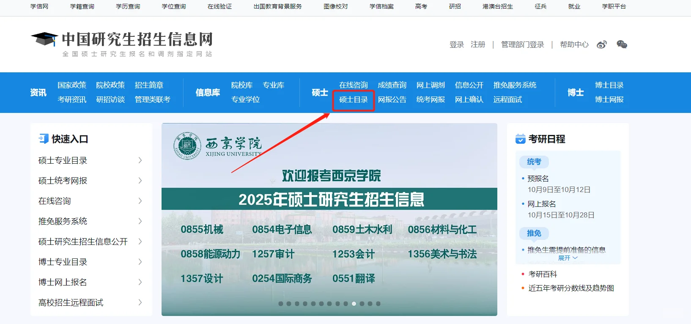Screen dimensions: 691x324
Task: Click 网上报名 schedule entry
Action: tap(542, 204)
